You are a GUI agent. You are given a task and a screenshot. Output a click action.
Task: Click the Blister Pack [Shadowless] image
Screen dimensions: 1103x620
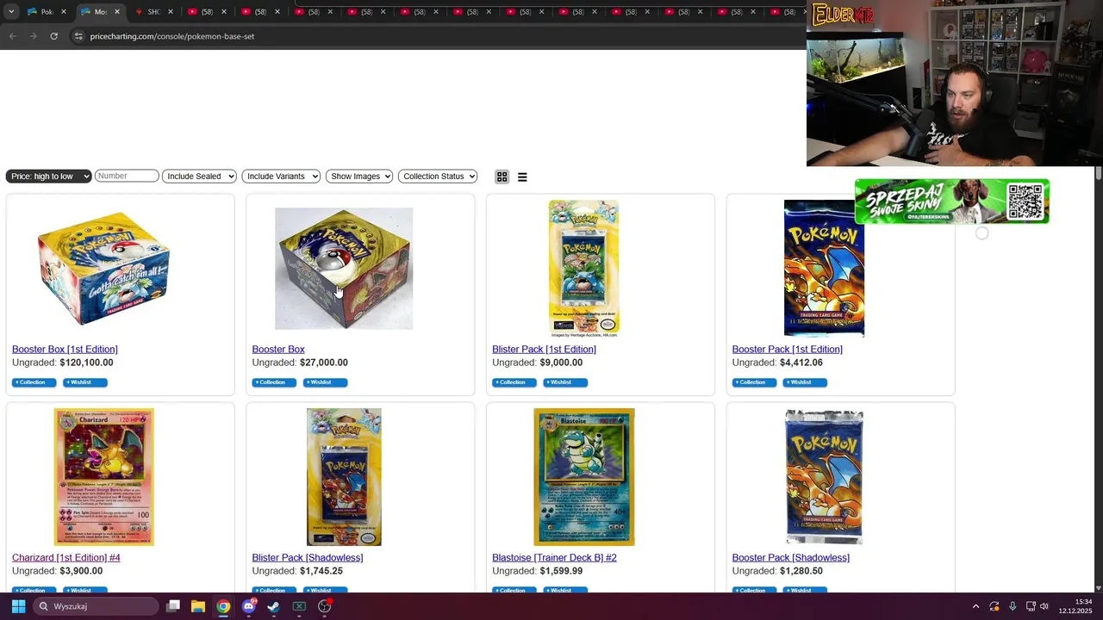[x=344, y=477]
